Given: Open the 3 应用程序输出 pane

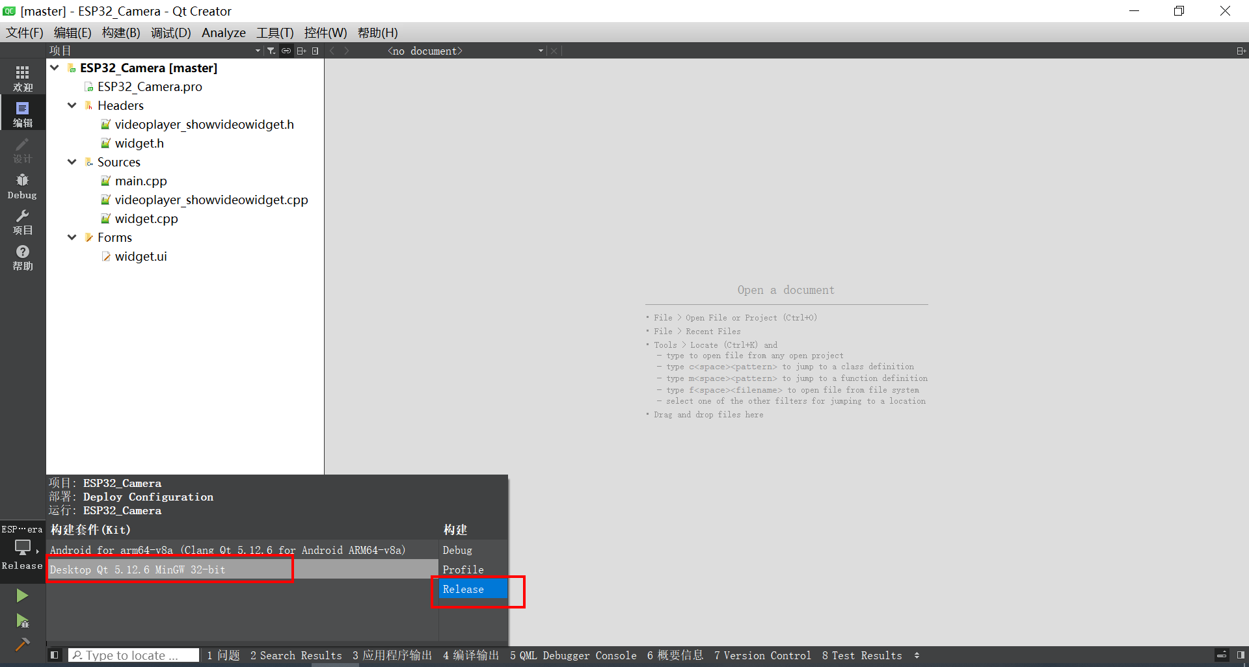Looking at the screenshot, I should click(392, 655).
